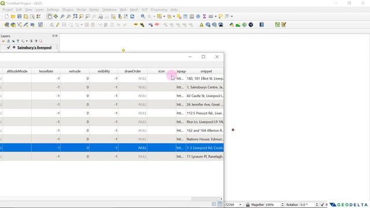This screenshot has height=208, width=370.
Task: Click the '11 Lyceum Pl, Ranelagh' snippet cell
Action: [x=205, y=157]
